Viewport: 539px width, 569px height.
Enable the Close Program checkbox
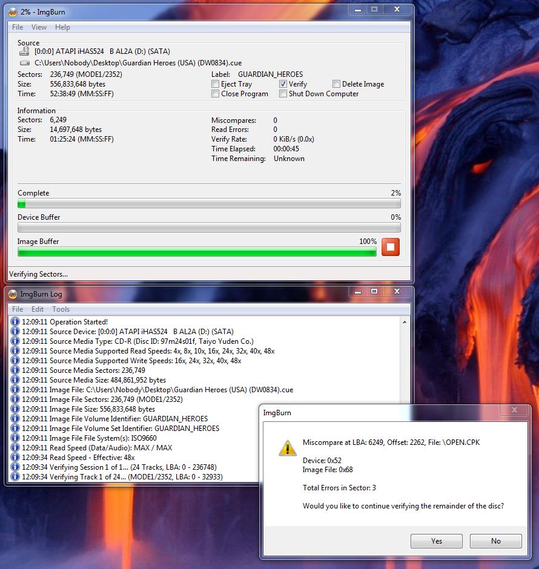tap(215, 94)
